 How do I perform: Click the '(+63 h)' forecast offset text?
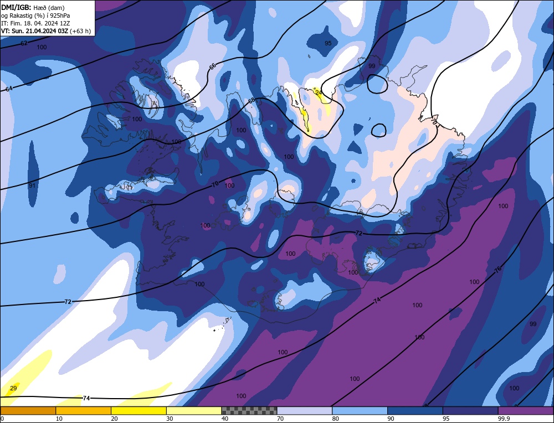point(80,31)
